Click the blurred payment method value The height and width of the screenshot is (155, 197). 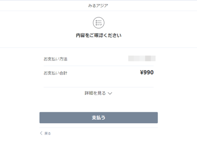point(142,58)
